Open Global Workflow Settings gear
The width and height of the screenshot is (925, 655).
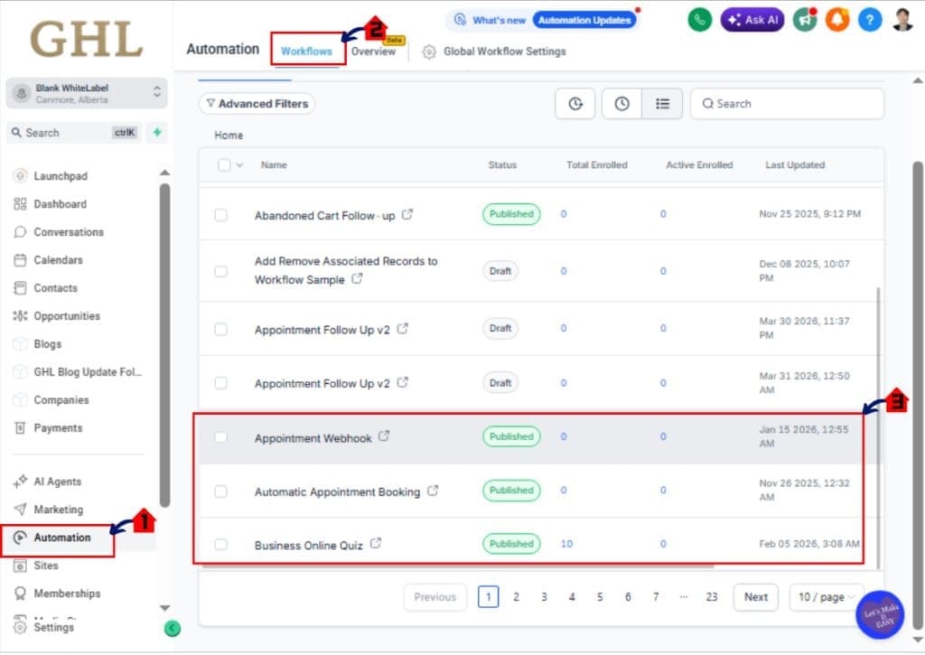tap(428, 51)
